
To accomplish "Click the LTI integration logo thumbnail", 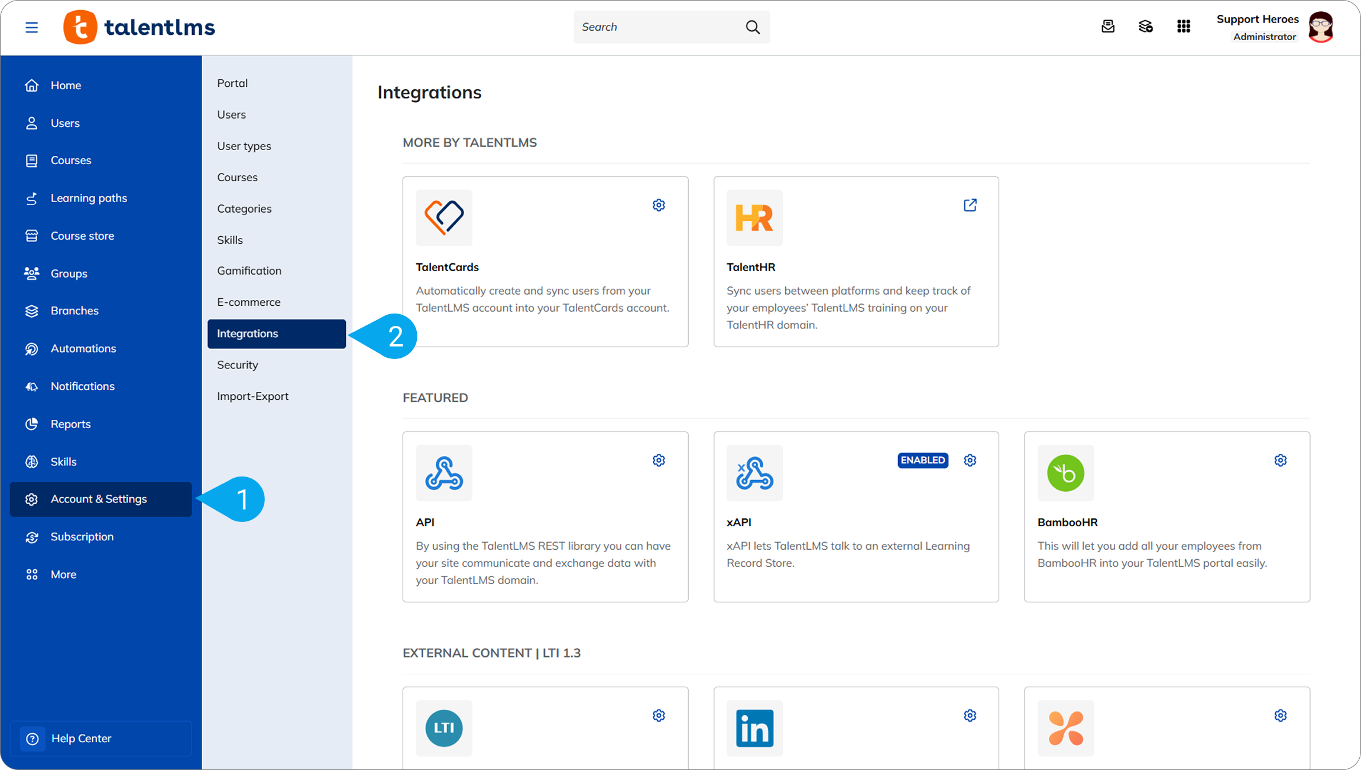I will [x=444, y=728].
